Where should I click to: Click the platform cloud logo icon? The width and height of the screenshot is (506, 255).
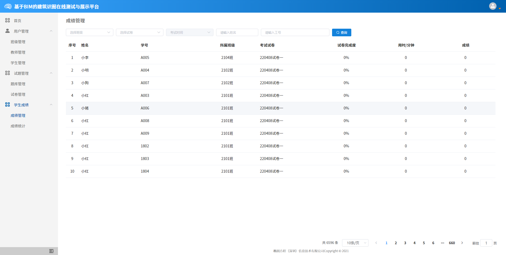8,6
